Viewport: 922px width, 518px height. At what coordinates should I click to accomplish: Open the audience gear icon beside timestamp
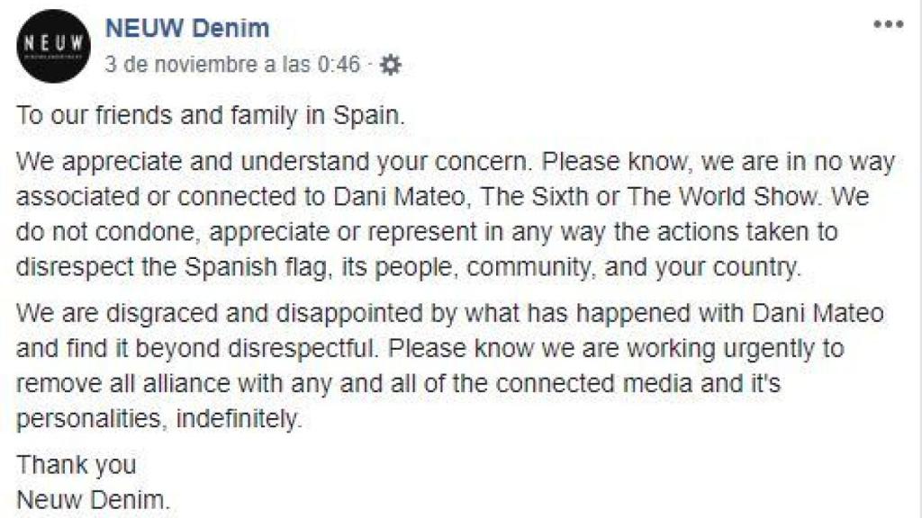click(390, 65)
